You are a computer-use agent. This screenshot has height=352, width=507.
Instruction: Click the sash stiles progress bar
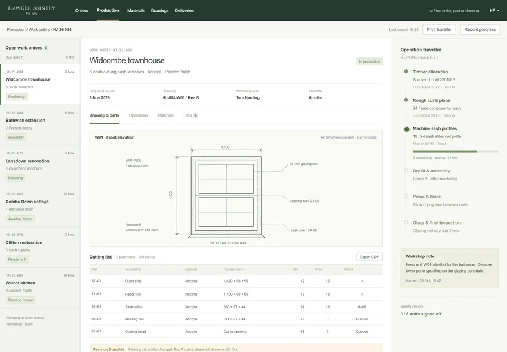[x=455, y=152]
